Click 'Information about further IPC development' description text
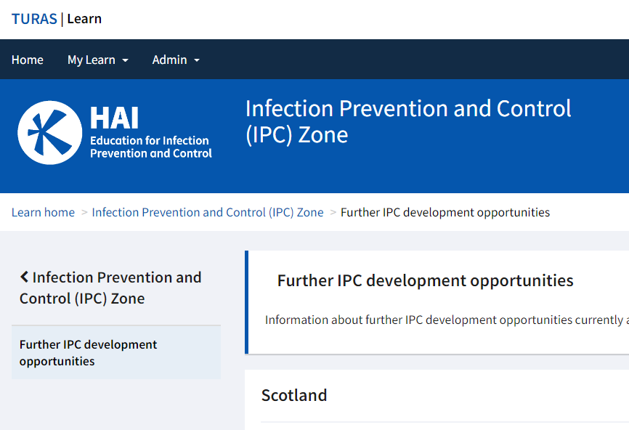Image resolution: width=629 pixels, height=430 pixels. pyautogui.click(x=447, y=320)
